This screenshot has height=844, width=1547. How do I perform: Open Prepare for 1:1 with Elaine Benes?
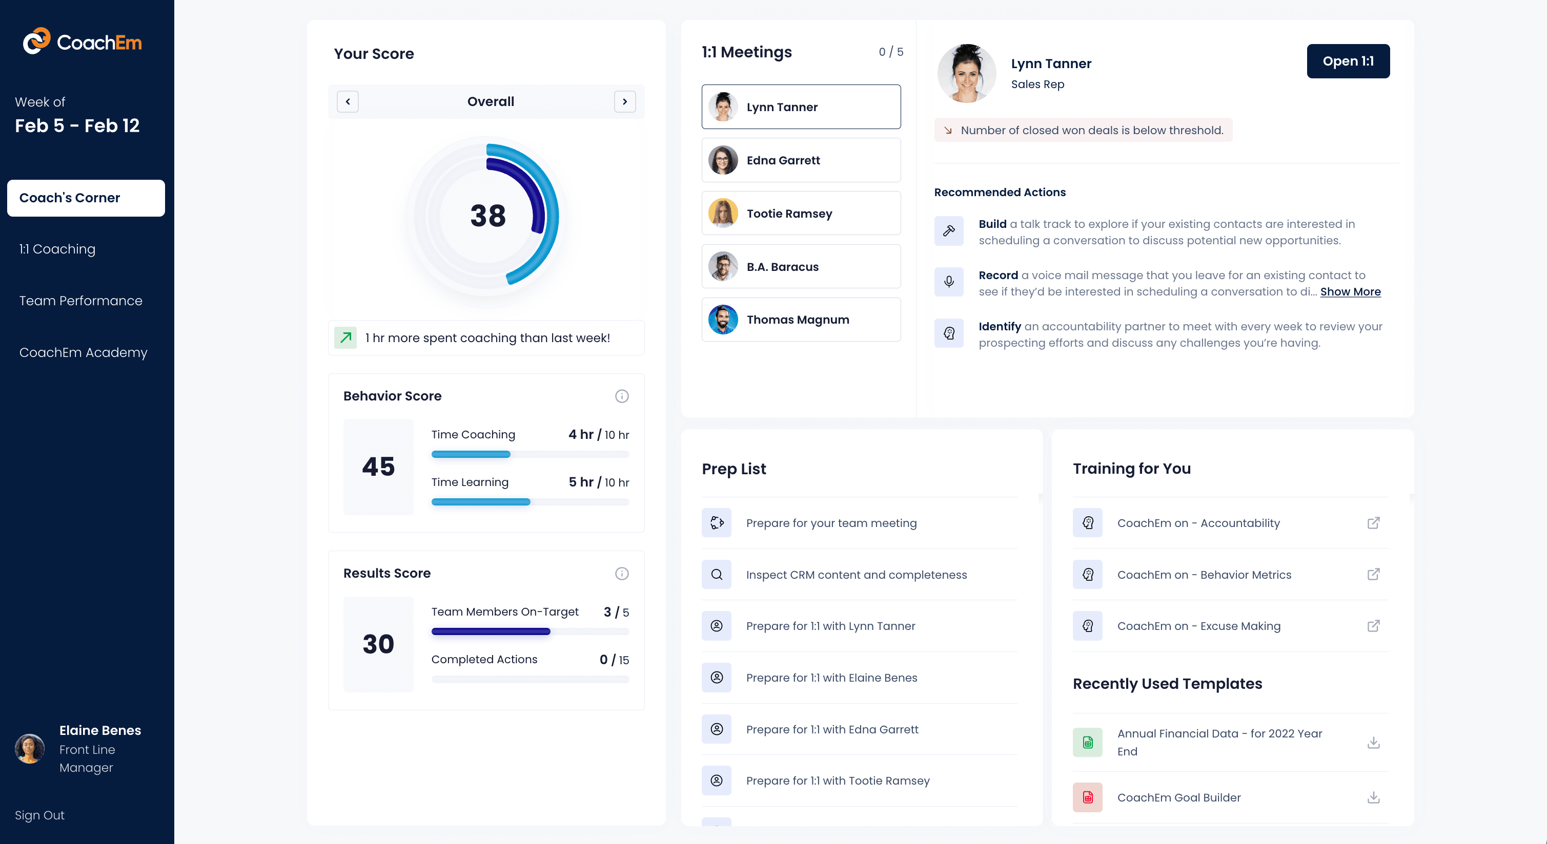[x=860, y=677]
